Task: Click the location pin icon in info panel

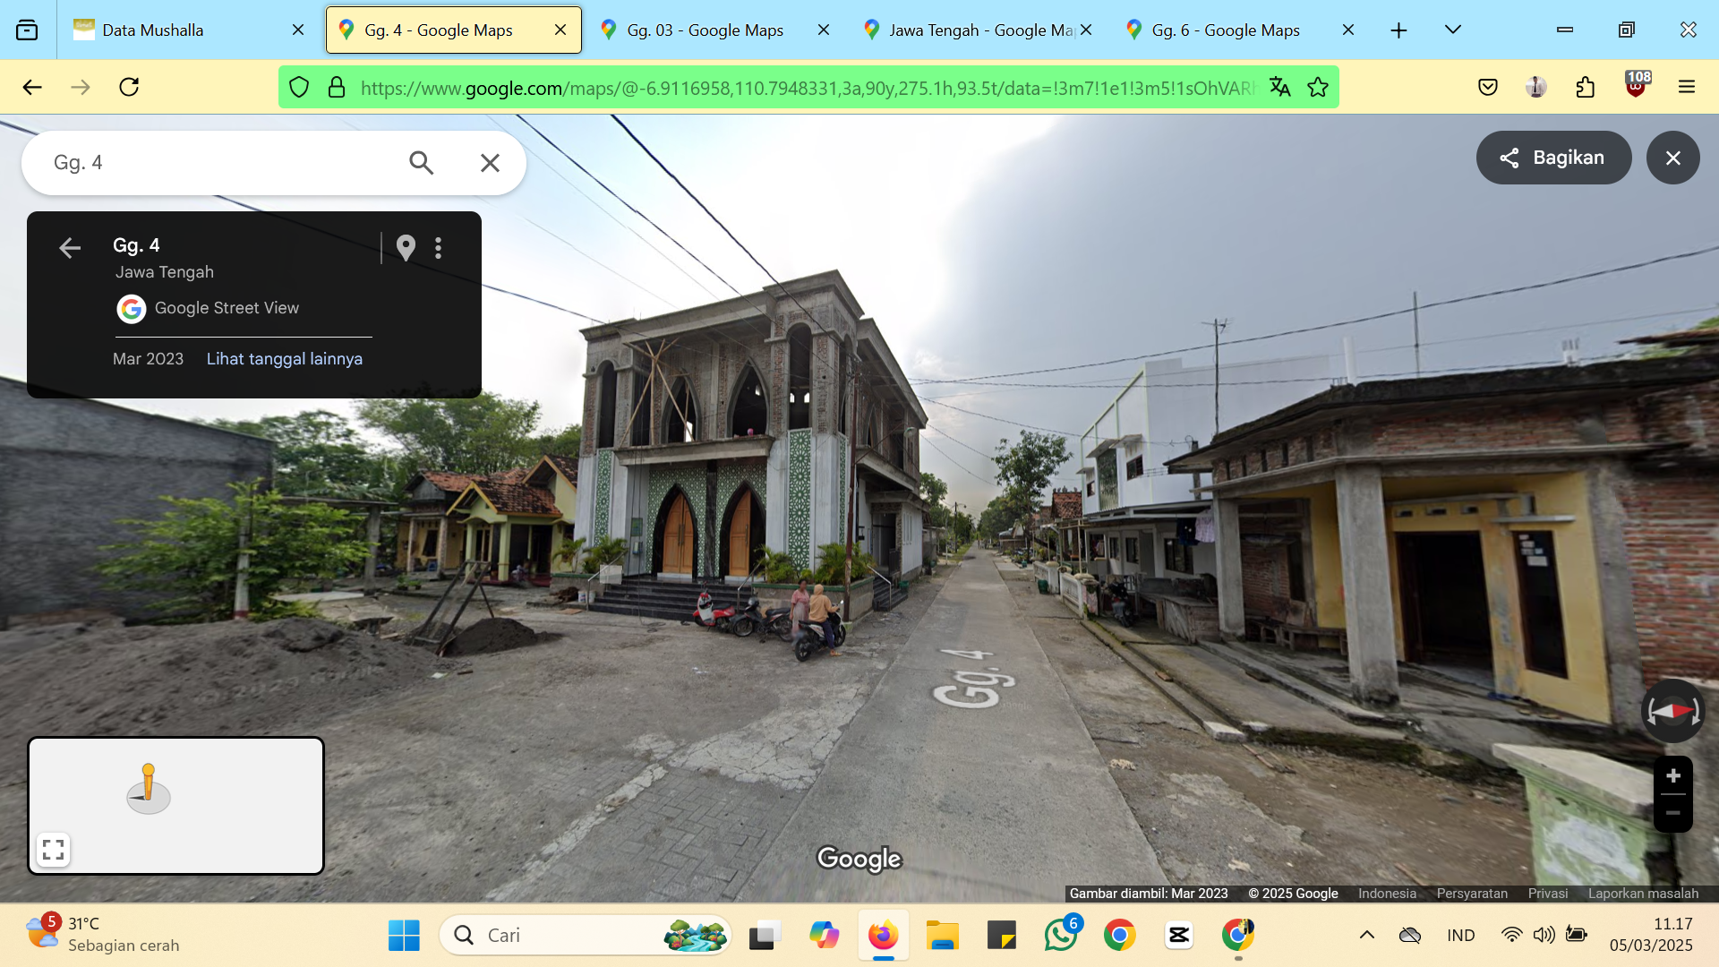Action: pos(406,247)
